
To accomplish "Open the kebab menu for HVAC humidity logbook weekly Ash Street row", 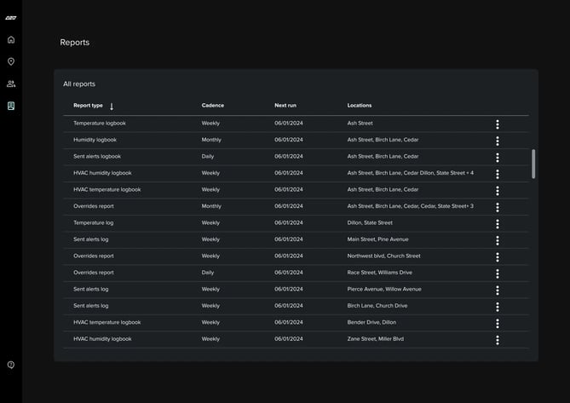I will (498, 174).
